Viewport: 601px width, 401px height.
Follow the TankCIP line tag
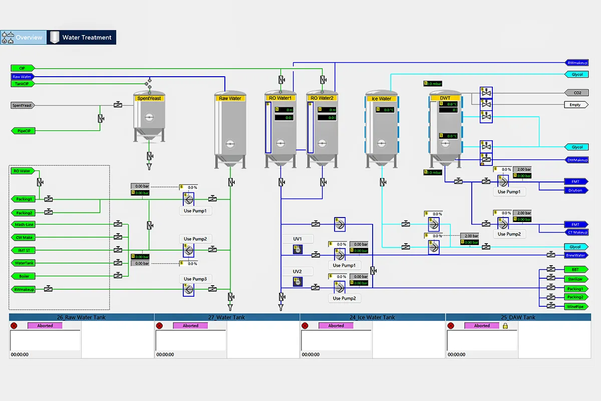(x=23, y=84)
